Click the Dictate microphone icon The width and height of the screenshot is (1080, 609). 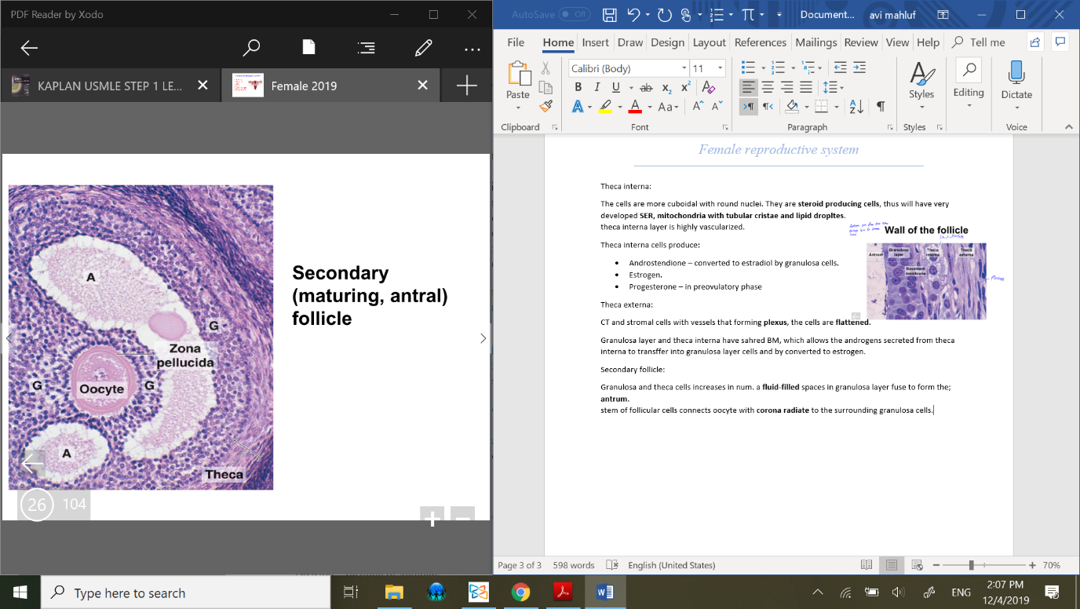pyautogui.click(x=1016, y=73)
